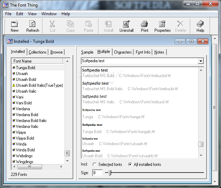This screenshot has width=221, height=188.
Task: Click the New toolbar icon
Action: [x=15, y=24]
